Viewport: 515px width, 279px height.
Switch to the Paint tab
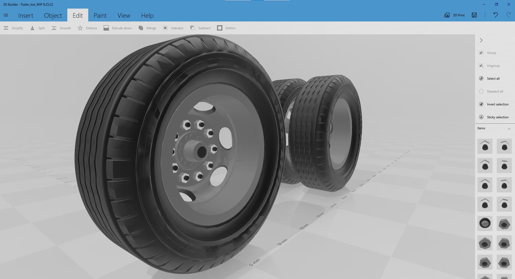(100, 16)
